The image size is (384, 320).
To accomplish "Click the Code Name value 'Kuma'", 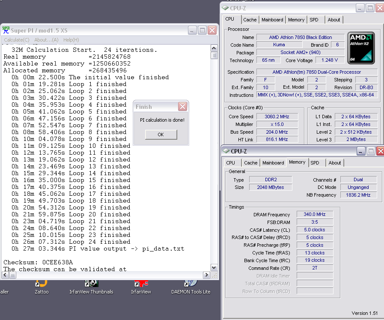I will tap(279, 45).
